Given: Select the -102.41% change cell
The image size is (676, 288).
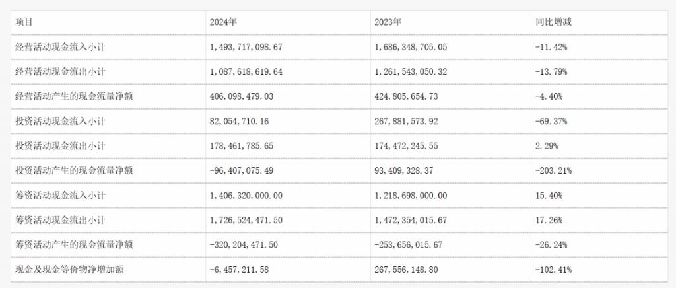Looking at the screenshot, I should (554, 270).
